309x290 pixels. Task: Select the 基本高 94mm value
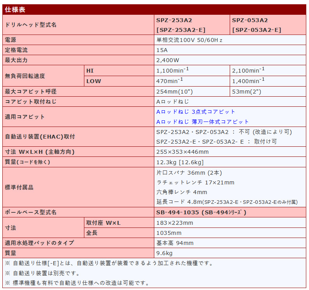click(x=175, y=243)
